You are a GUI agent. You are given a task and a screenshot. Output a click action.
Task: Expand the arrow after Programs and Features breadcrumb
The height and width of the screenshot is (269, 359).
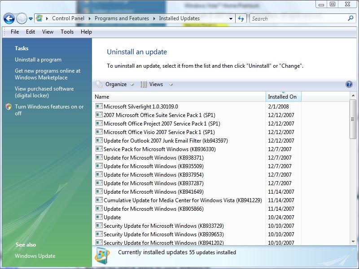coord(154,18)
